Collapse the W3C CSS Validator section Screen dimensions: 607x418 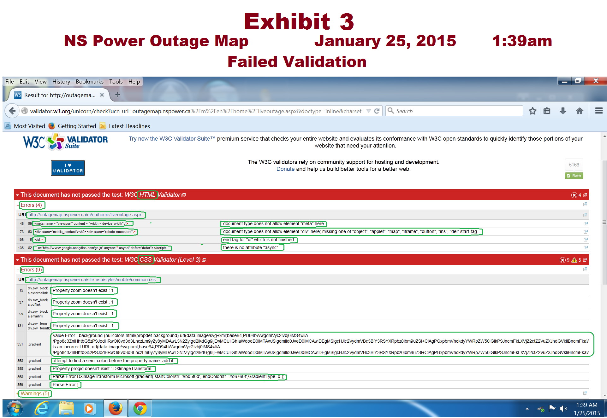(x=17, y=260)
